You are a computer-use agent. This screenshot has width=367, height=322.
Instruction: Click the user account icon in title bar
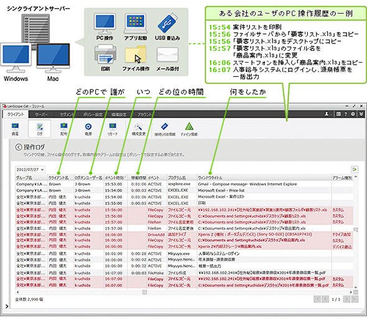(327, 114)
